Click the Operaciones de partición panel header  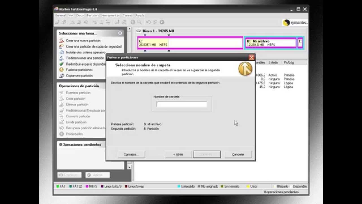point(79,86)
